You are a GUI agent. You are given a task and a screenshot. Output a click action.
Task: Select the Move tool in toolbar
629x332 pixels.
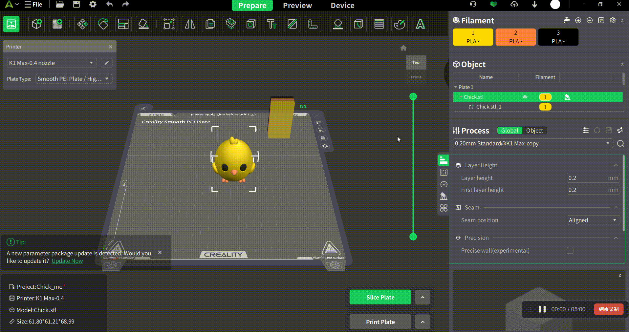pyautogui.click(x=82, y=24)
